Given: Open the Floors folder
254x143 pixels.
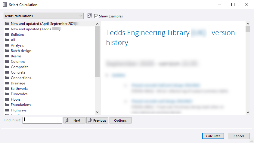Looking at the screenshot, I should 16,99.
